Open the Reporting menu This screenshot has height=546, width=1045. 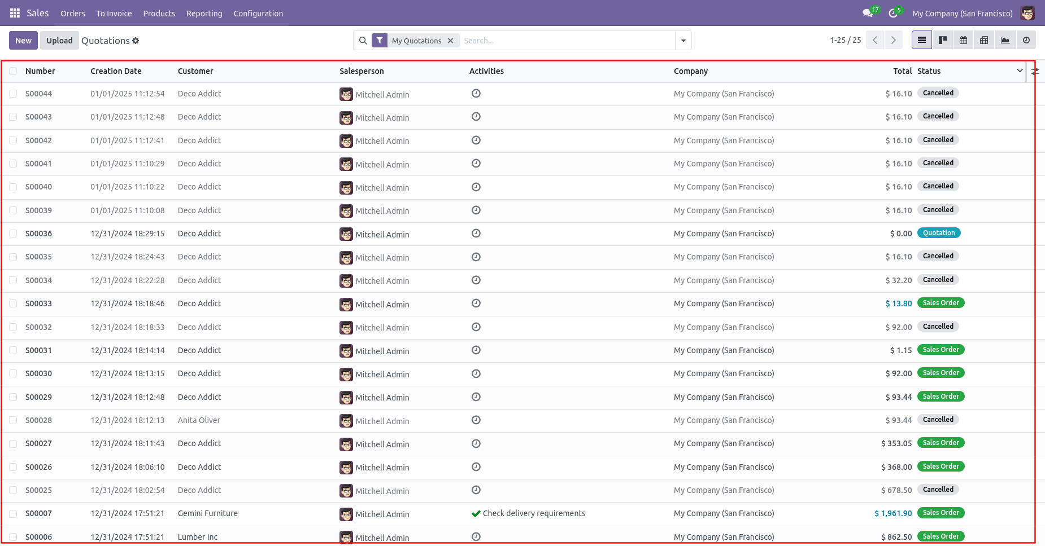[204, 14]
